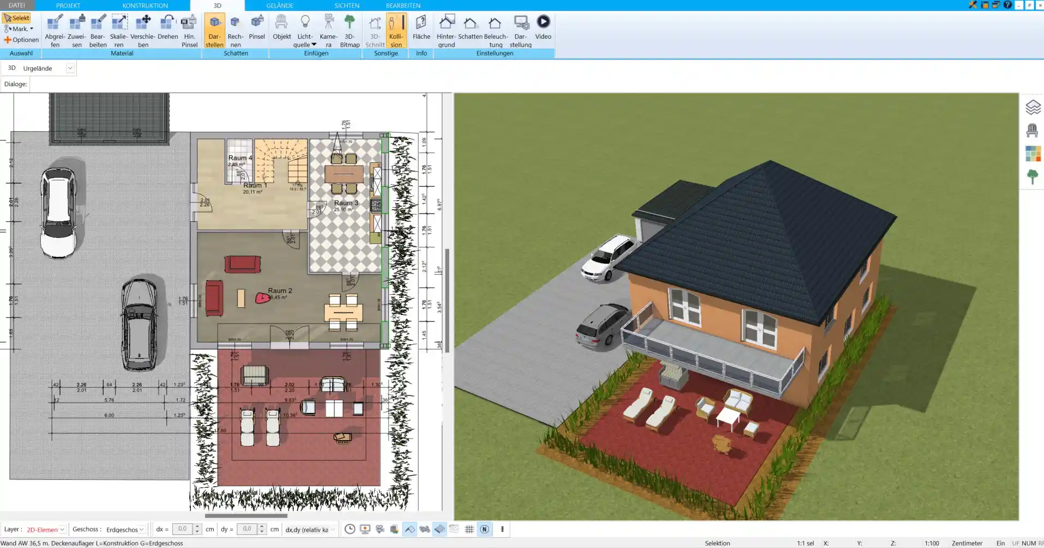
Task: Insert an Objekt with the chair icon
Action: [x=282, y=27]
